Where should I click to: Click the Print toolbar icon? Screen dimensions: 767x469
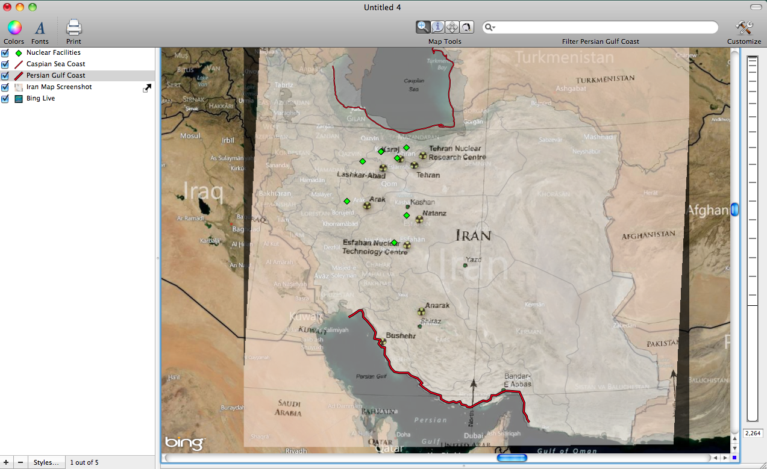73,28
